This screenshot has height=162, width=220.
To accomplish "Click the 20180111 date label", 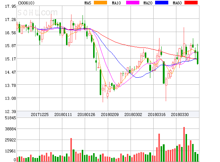I will tap(63, 115).
